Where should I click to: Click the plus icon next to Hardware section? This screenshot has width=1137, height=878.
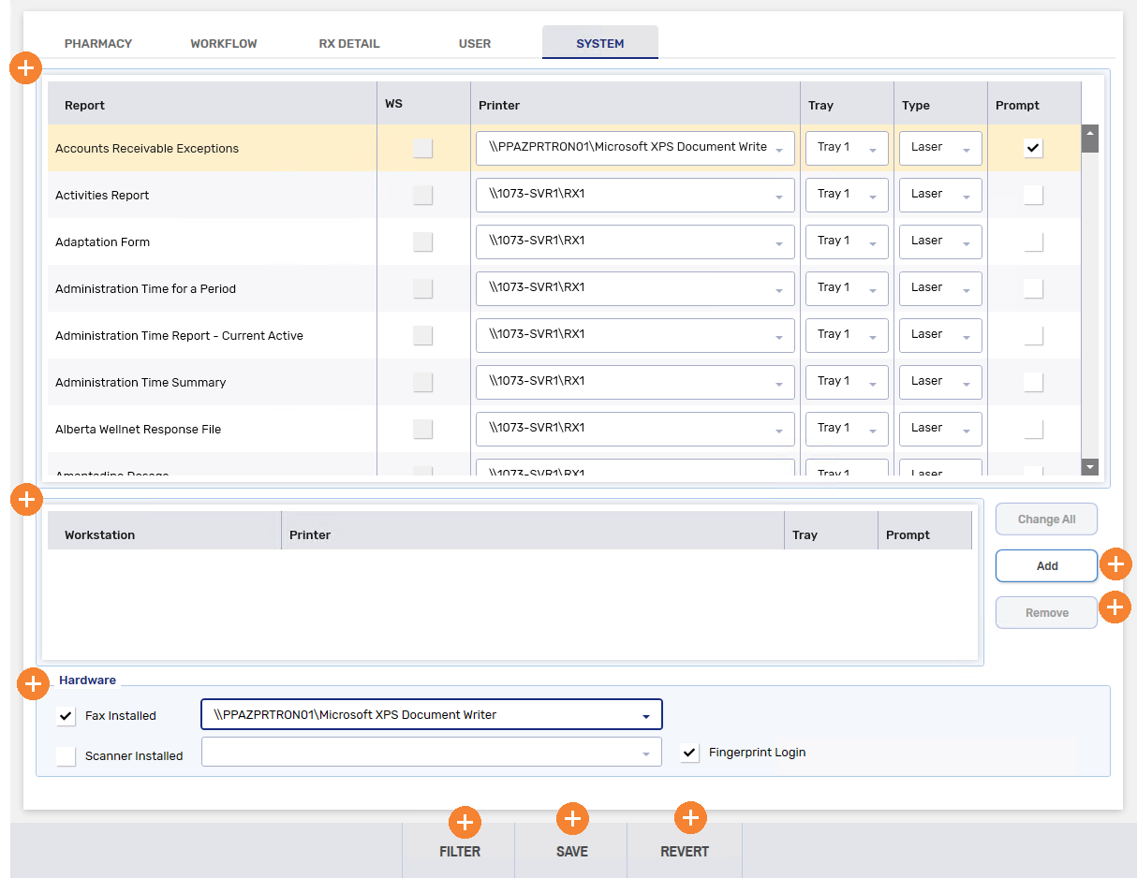33,683
